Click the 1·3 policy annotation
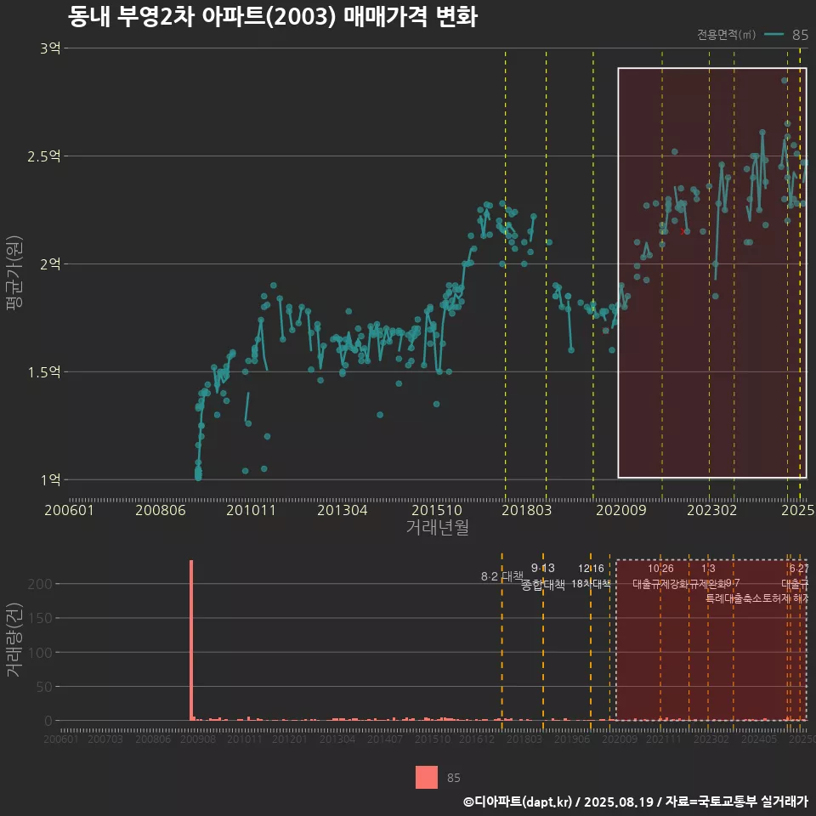This screenshot has height=816, width=816. (708, 569)
